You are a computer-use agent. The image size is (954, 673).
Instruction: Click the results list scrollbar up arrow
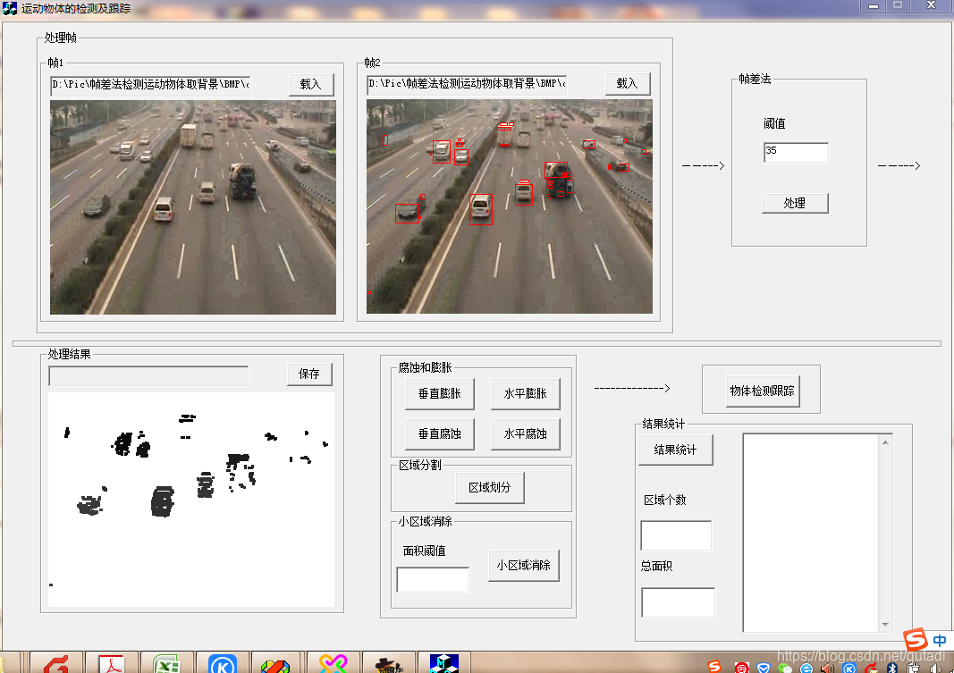(885, 442)
